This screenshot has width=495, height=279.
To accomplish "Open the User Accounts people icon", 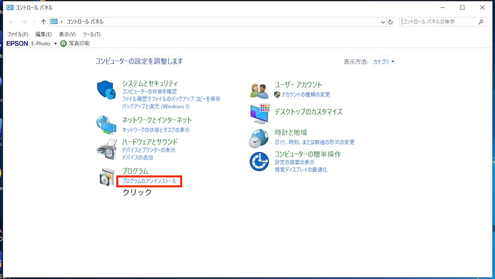I will tap(259, 91).
